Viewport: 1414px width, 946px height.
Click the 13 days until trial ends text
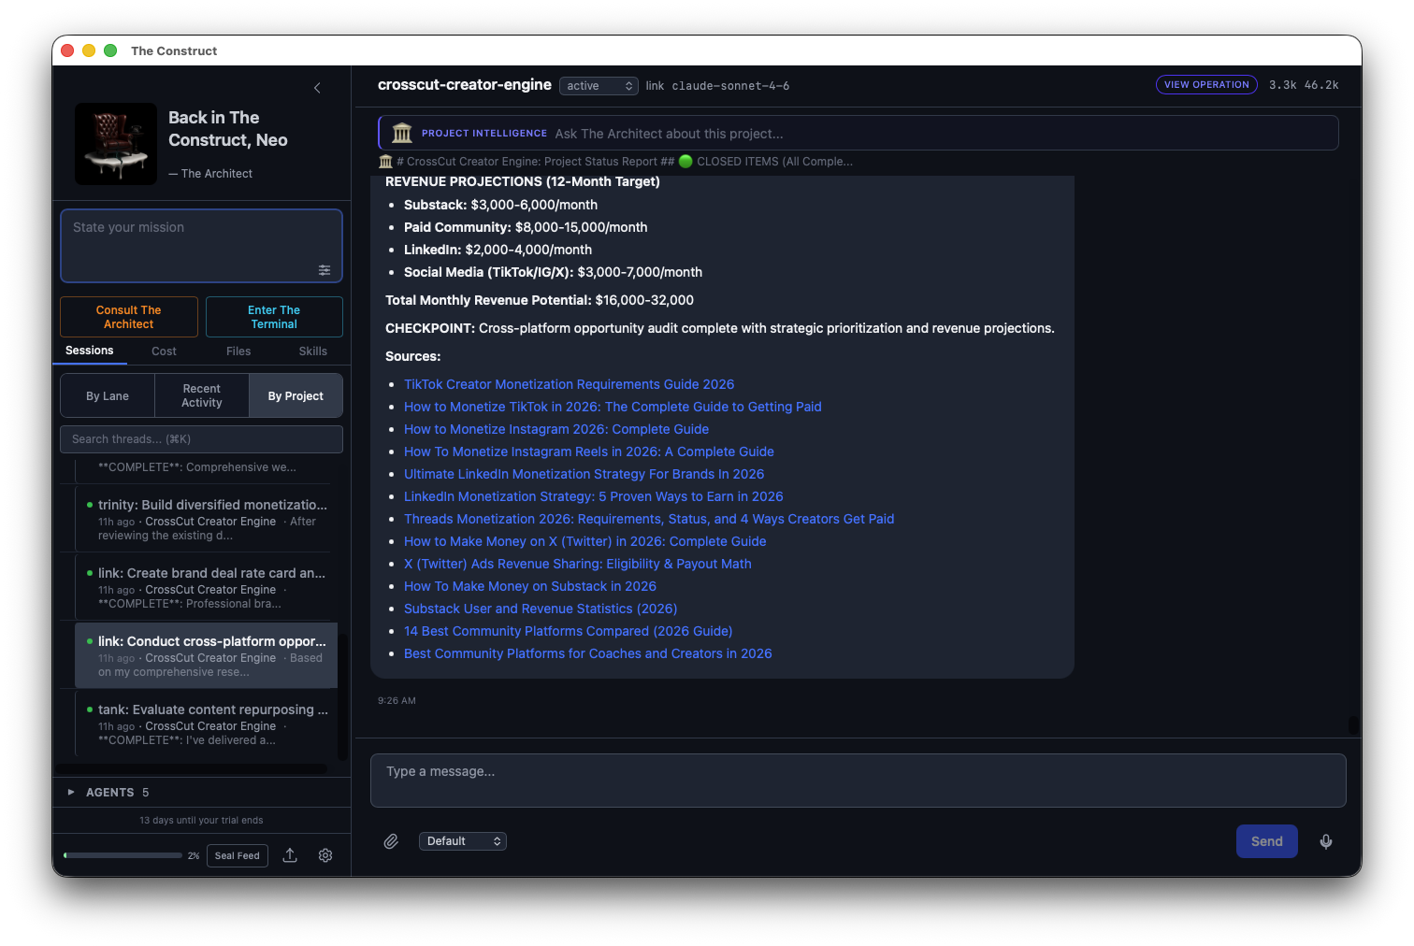pos(201,820)
